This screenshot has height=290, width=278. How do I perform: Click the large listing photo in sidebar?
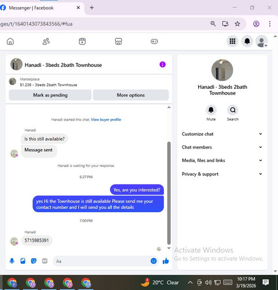(x=222, y=70)
